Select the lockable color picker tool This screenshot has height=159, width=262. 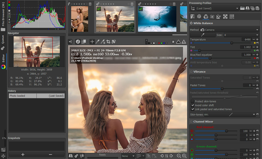[103, 41]
